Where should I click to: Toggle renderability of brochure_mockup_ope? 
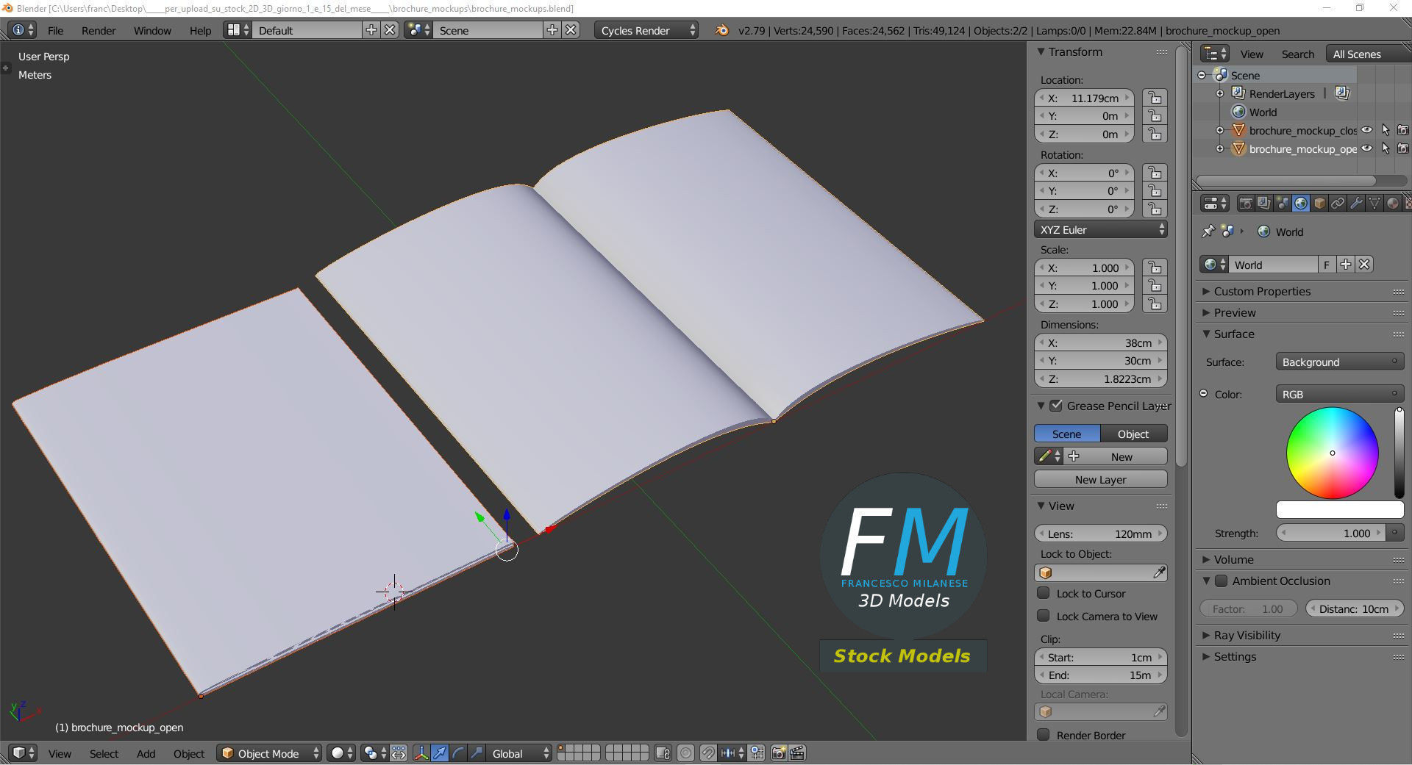click(x=1403, y=148)
